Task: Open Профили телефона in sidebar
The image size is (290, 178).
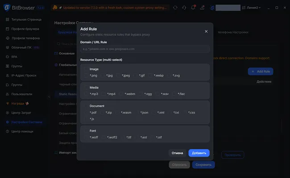Action: click(x=26, y=38)
